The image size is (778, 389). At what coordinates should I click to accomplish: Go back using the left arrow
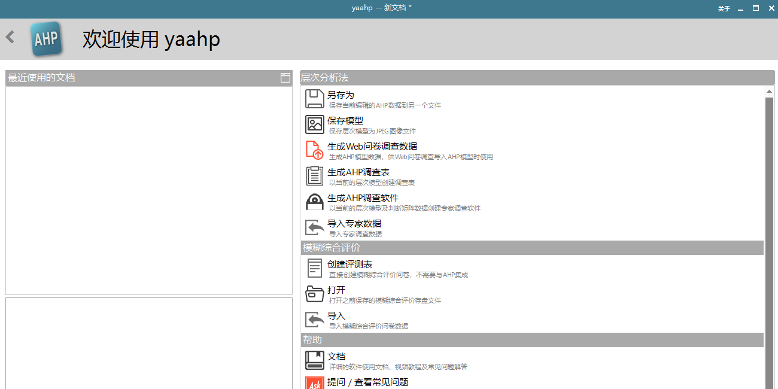10,37
